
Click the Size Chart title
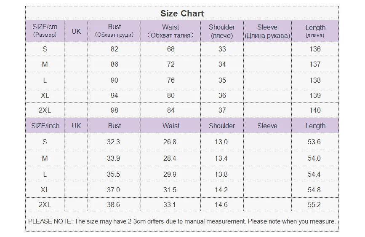pos(182,13)
